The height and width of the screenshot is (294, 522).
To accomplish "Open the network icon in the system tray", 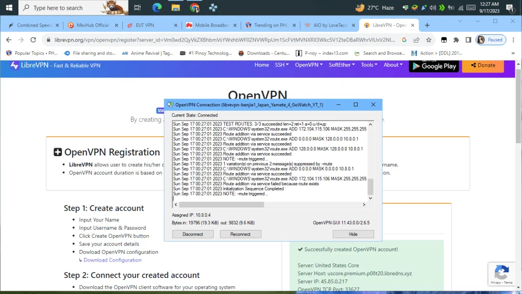I will point(461,7).
